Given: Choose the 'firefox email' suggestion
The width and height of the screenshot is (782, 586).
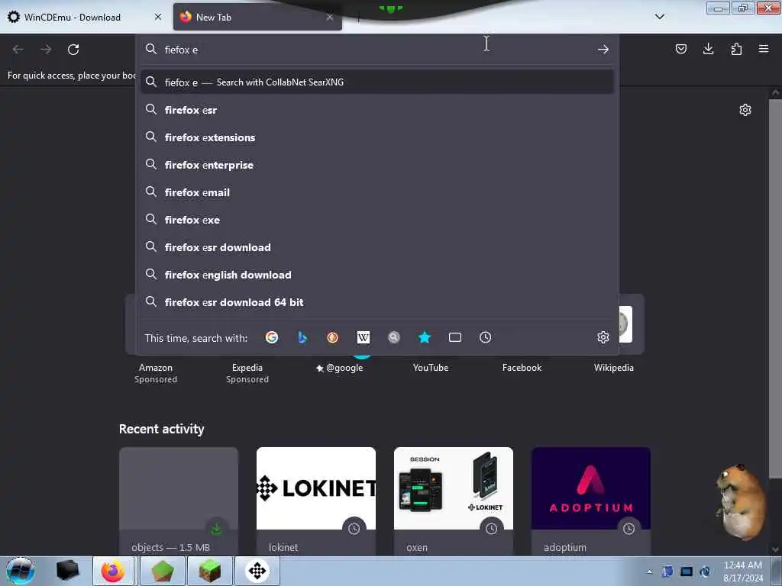Looking at the screenshot, I should (x=377, y=192).
